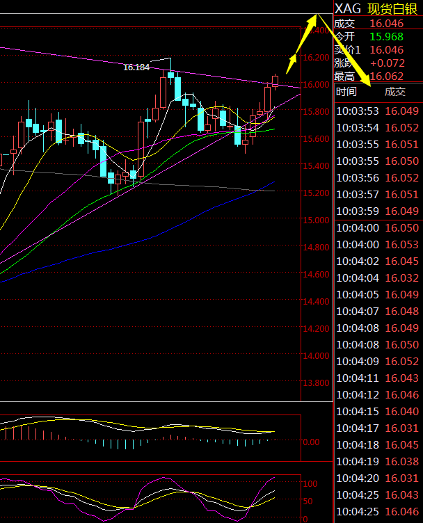The width and height of the screenshot is (423, 523).
Task: Click the 时间 column header
Action: tap(346, 92)
